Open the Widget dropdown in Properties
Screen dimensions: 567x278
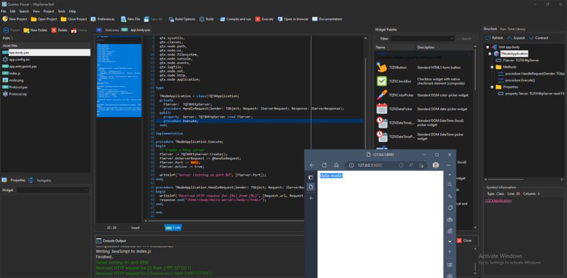(53, 190)
